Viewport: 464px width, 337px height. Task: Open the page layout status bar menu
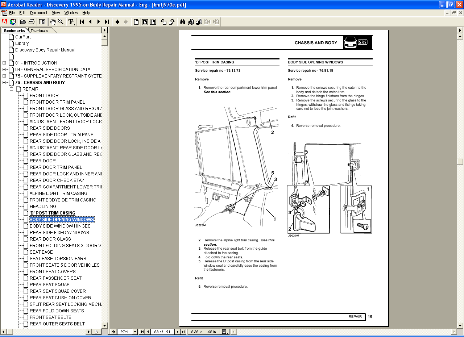(225, 332)
